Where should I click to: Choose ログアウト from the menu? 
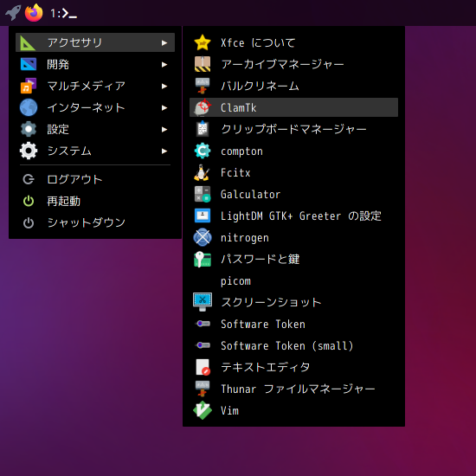[x=95, y=179]
